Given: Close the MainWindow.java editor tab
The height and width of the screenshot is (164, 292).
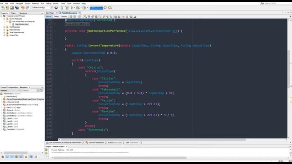Looking at the screenshot, I should pos(79,13).
